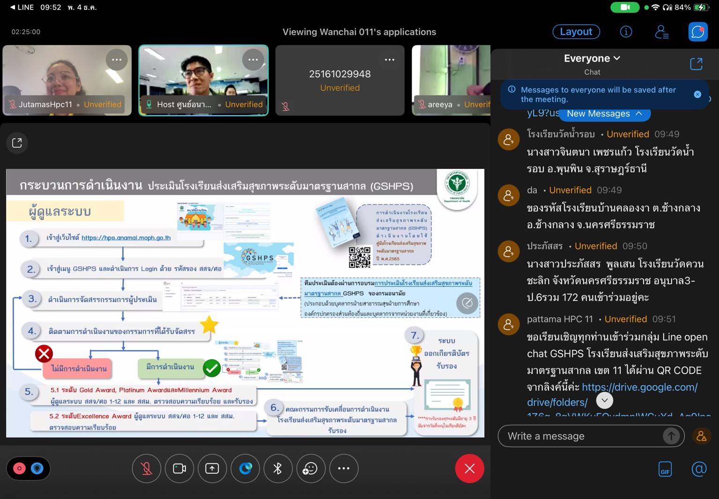Viewport: 719px width, 499px height.
Task: Dismiss the messages saved notice
Action: 697,94
